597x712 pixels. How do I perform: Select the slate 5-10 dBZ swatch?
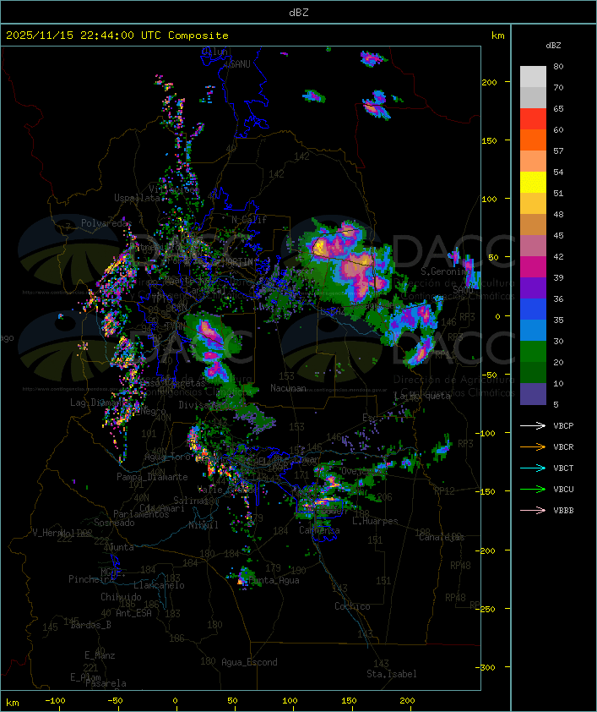[x=533, y=394]
